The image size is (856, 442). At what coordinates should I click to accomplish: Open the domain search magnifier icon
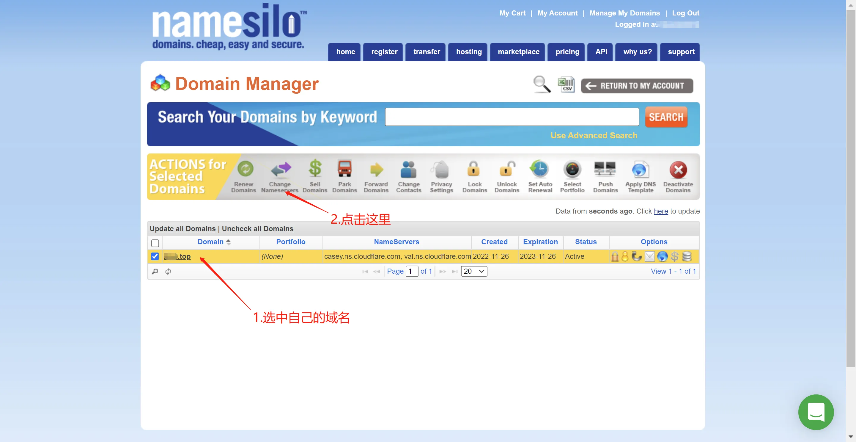coord(541,85)
